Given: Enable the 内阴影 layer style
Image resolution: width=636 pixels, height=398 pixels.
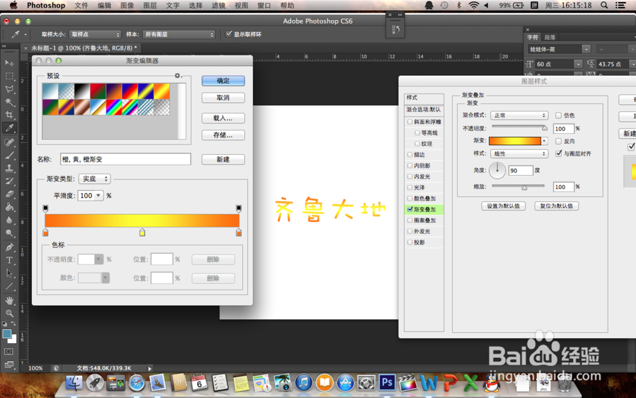Looking at the screenshot, I should [410, 166].
